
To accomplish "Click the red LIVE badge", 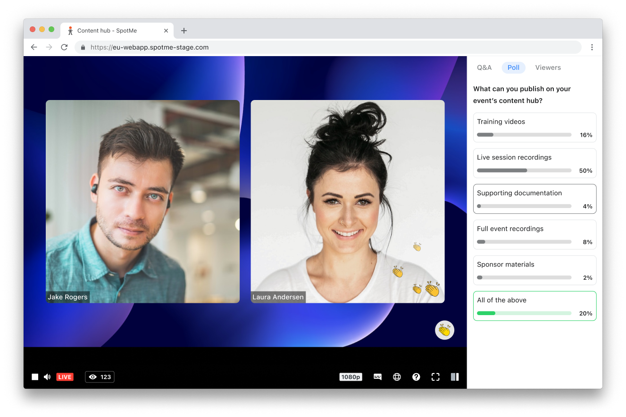I will coord(65,377).
